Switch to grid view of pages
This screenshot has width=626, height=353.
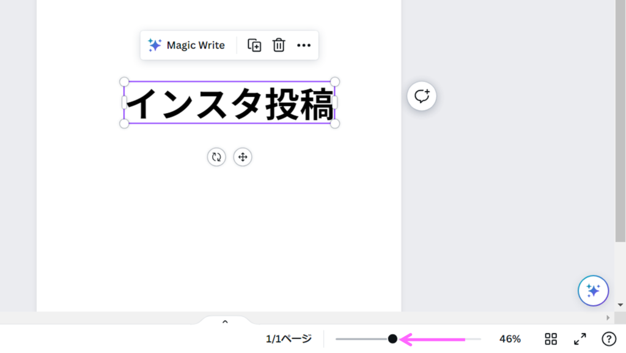click(x=551, y=339)
